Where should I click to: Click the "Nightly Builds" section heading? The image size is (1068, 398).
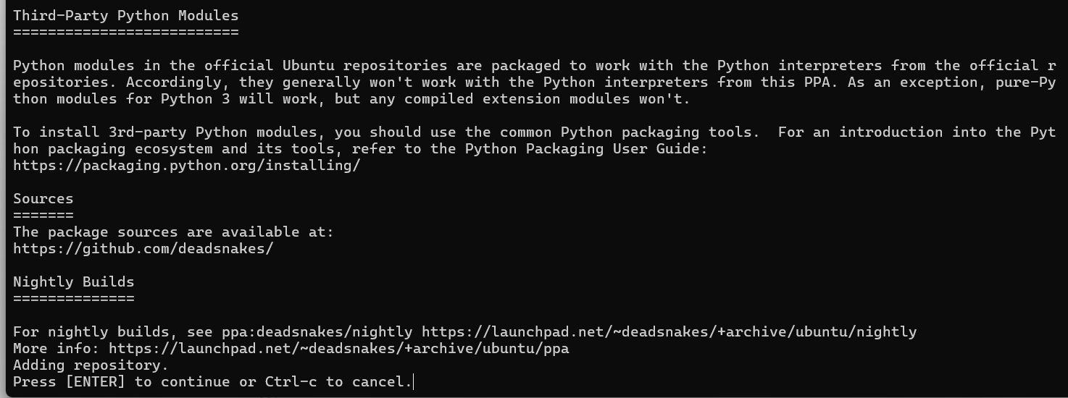click(73, 282)
